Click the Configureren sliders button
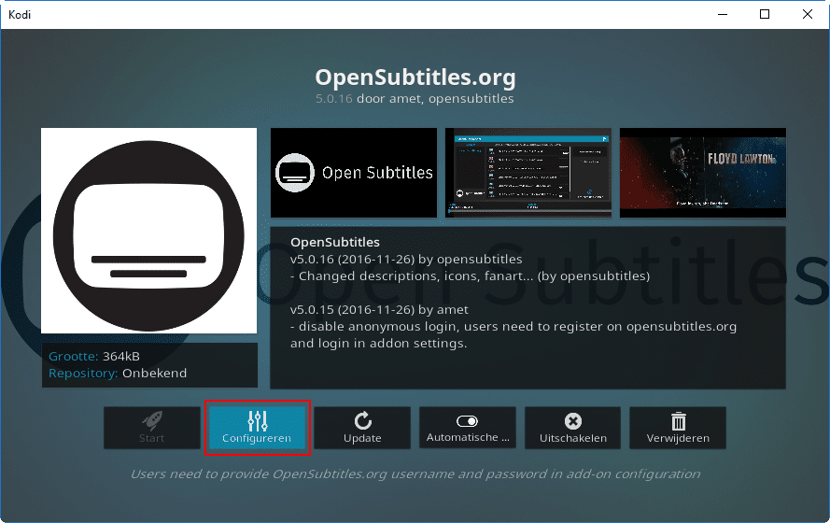This screenshot has height=523, width=830. coord(258,428)
